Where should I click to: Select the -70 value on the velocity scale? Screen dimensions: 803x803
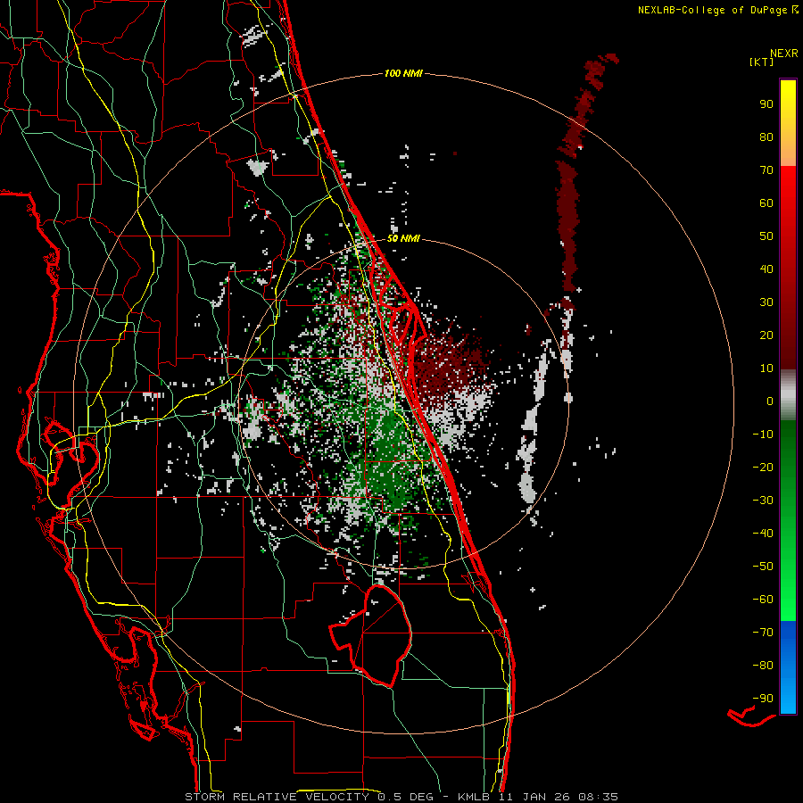pyautogui.click(x=763, y=633)
